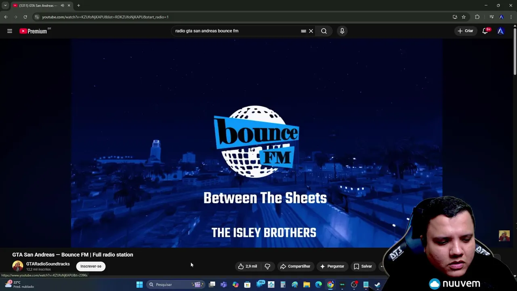This screenshot has height=291, width=517.
Task: Click the Criar button
Action: click(465, 31)
